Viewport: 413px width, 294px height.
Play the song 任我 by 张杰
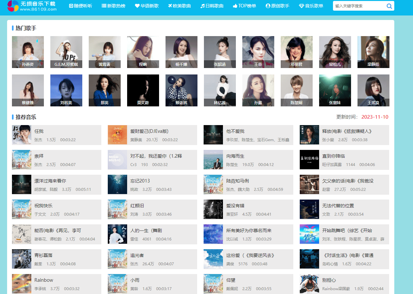click(39, 131)
